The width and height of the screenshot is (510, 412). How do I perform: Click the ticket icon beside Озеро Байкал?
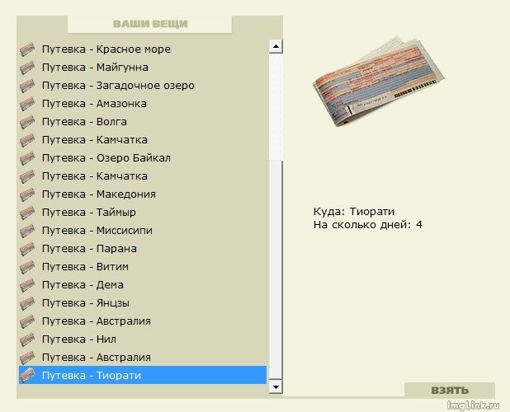pyautogui.click(x=28, y=158)
